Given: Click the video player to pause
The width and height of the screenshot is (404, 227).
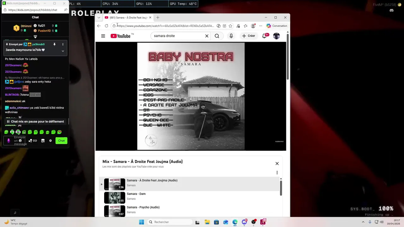Looking at the screenshot, I should coord(191,96).
